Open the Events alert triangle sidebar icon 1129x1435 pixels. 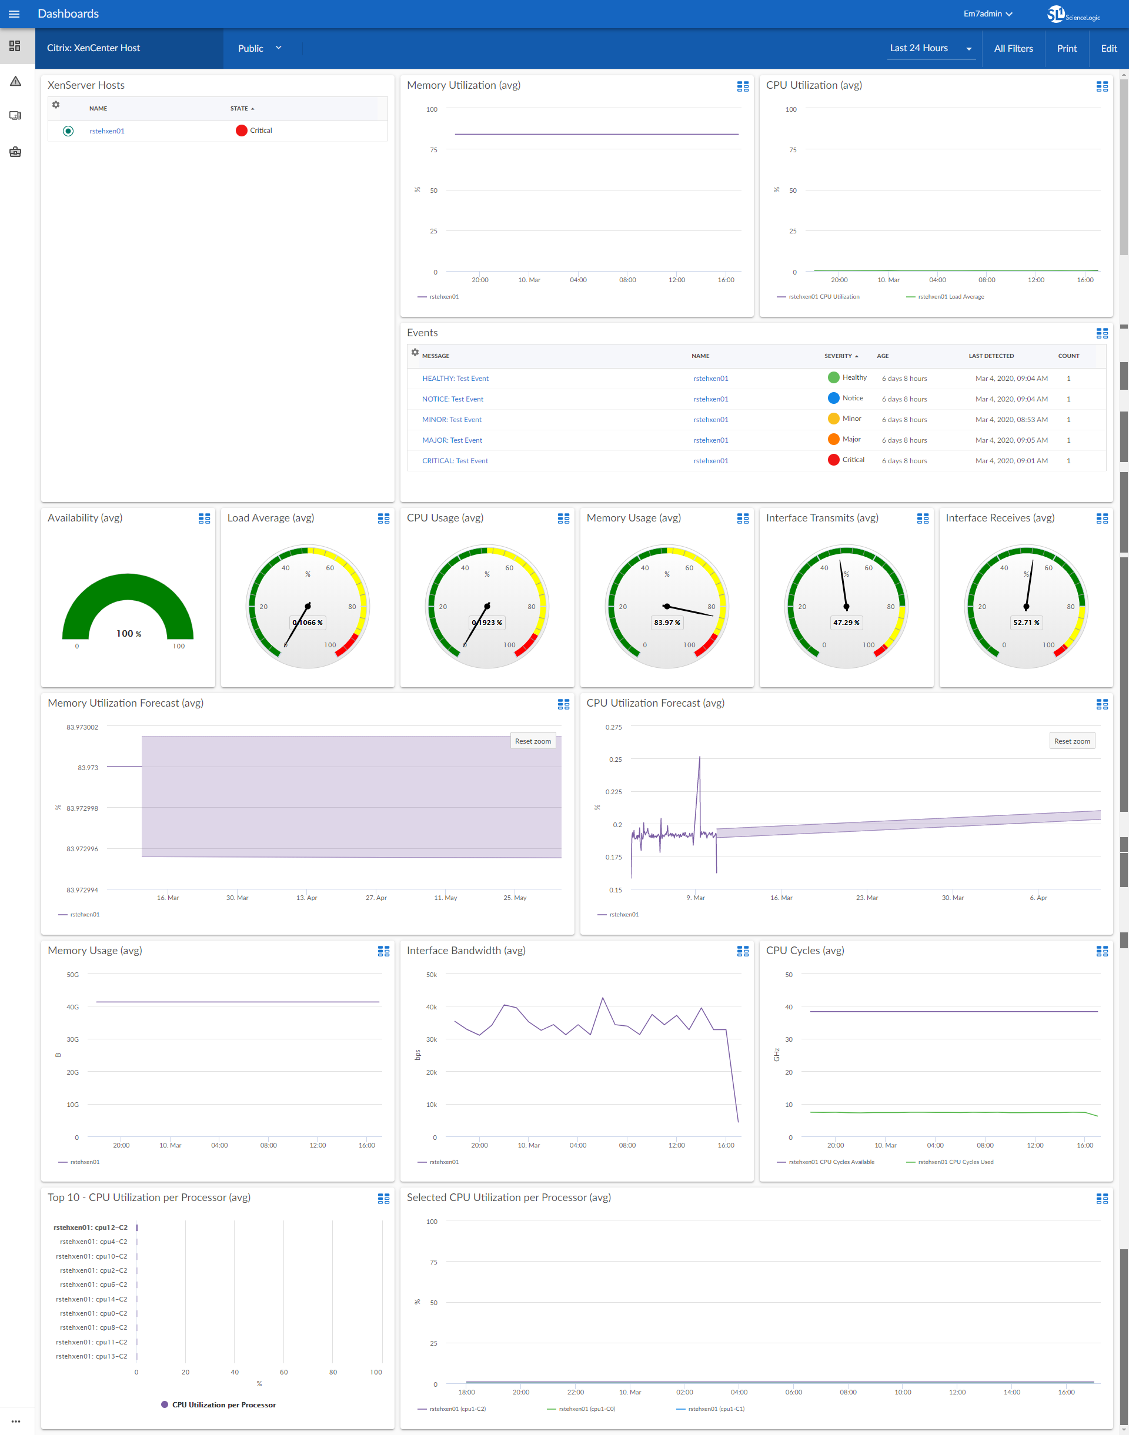coord(15,81)
